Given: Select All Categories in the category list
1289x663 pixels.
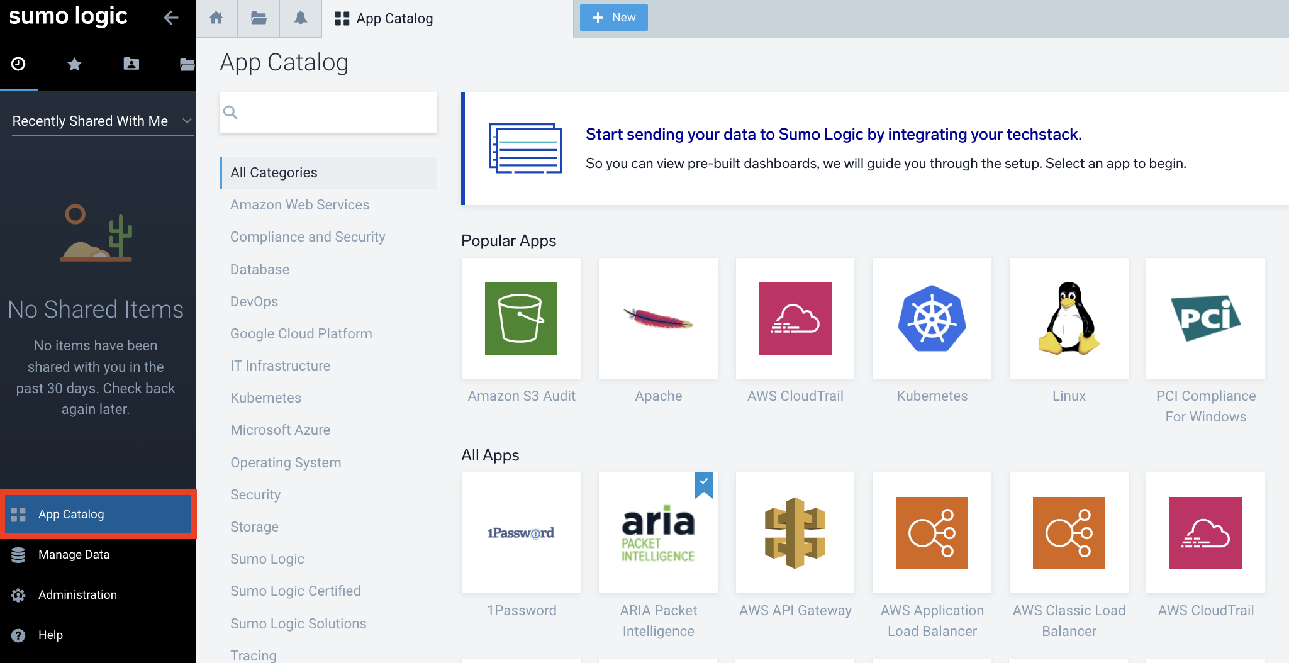Looking at the screenshot, I should coord(274,172).
